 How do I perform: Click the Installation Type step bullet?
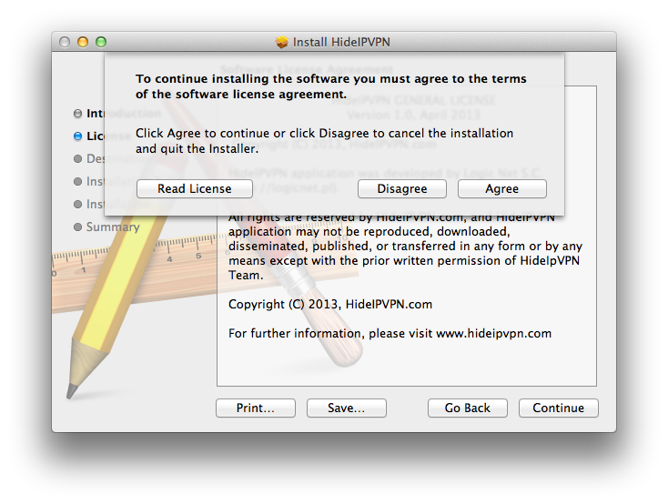(x=77, y=181)
